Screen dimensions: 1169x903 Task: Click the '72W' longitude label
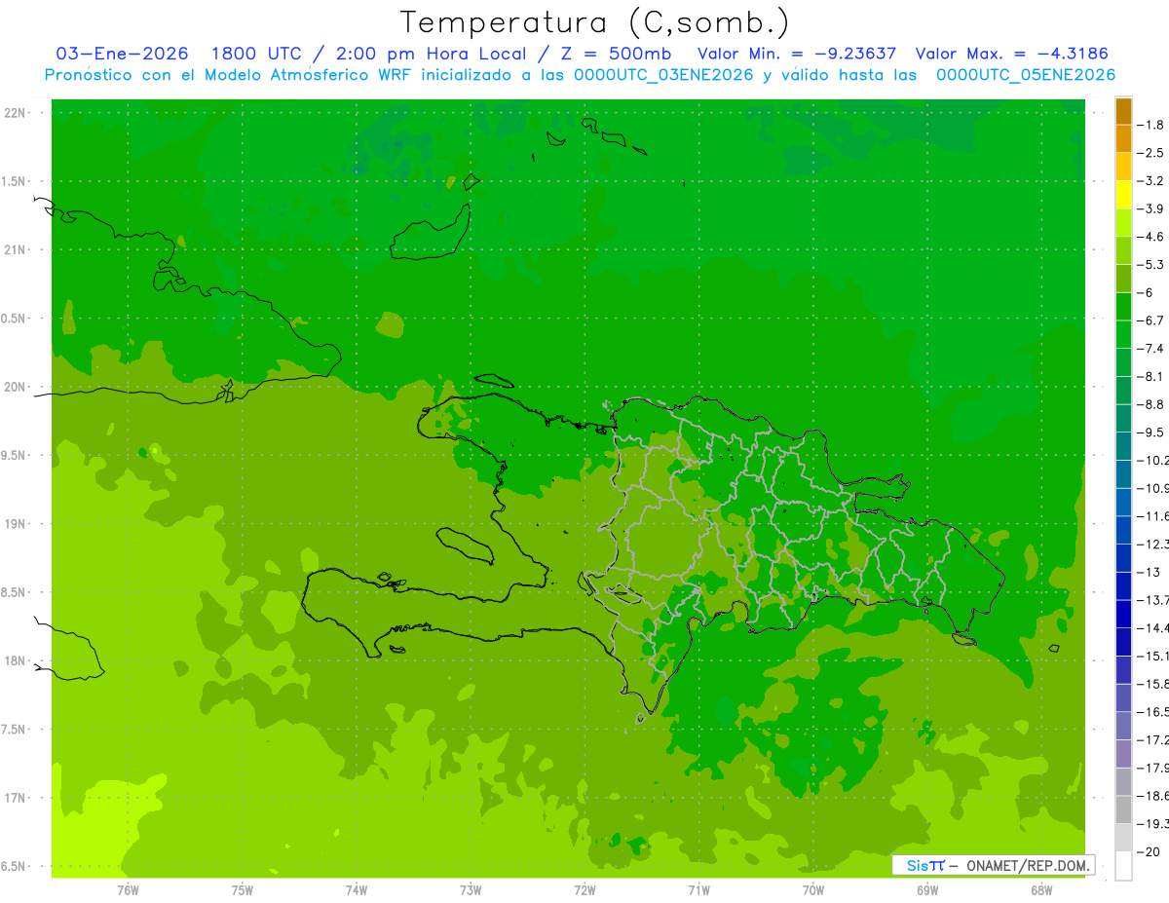[x=584, y=890]
